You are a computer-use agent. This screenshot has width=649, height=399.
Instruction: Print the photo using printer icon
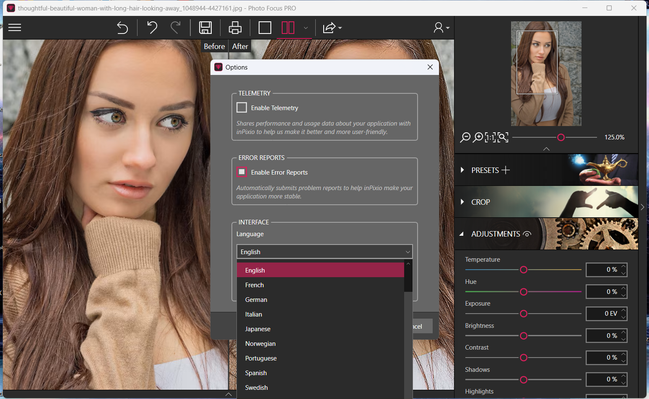[235, 28]
